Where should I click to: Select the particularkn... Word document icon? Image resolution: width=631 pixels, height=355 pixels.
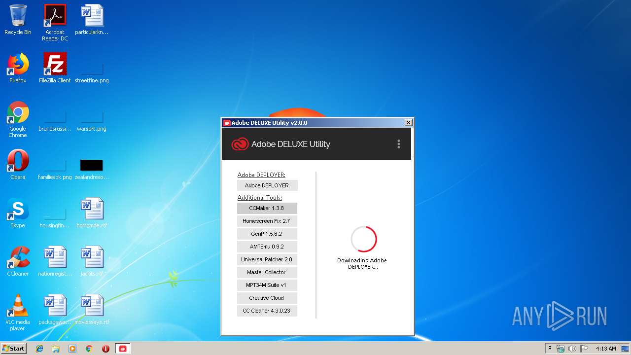tap(92, 20)
